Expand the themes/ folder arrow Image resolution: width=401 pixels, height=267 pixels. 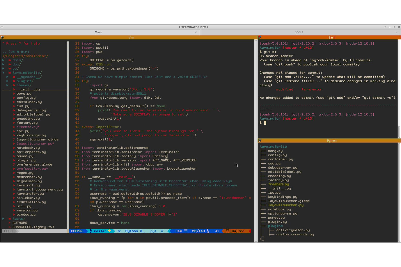8,85
